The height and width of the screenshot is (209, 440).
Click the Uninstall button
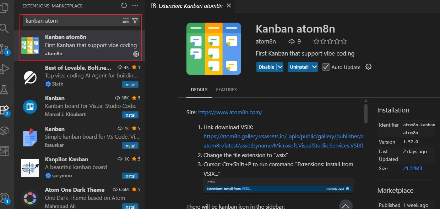[299, 67]
